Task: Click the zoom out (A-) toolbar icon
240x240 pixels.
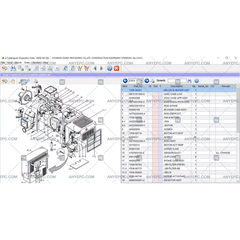Action: [x=72, y=68]
